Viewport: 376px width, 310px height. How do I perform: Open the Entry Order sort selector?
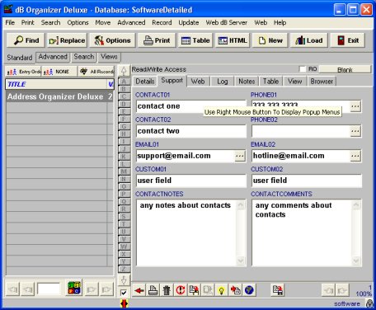click(x=23, y=72)
